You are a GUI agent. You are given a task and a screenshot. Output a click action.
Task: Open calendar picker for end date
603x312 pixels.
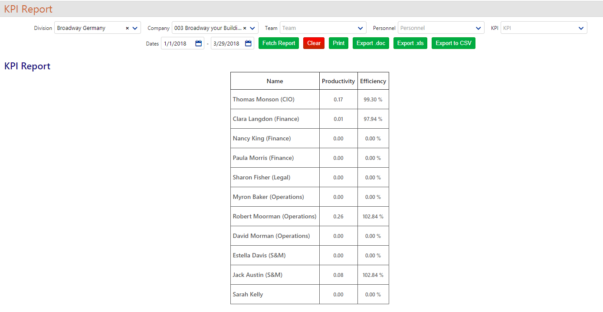[249, 43]
